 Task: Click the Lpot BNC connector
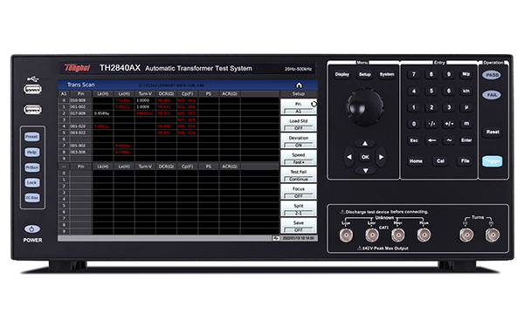372,235
